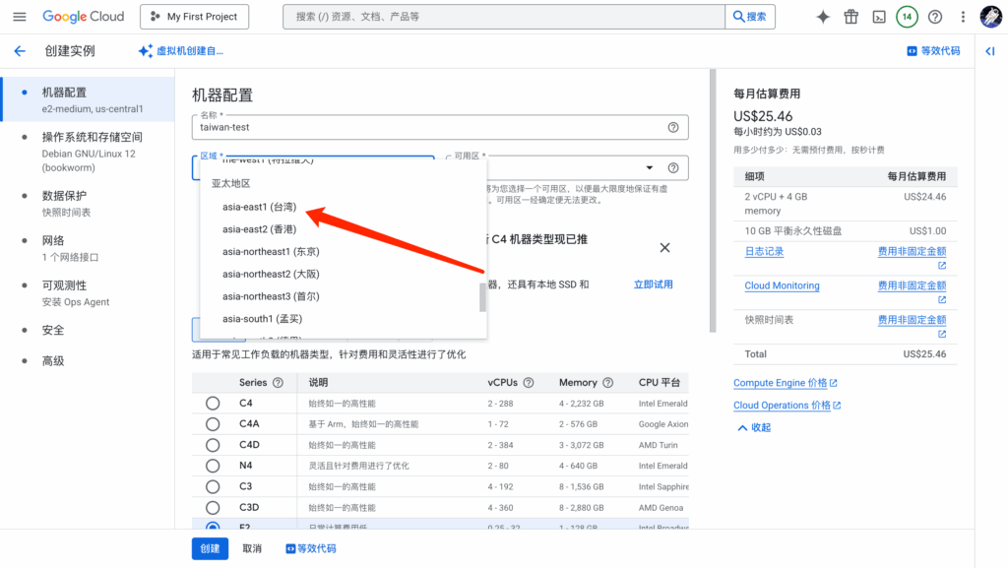Select the C4 series radio button
The height and width of the screenshot is (568, 1008).
(213, 404)
